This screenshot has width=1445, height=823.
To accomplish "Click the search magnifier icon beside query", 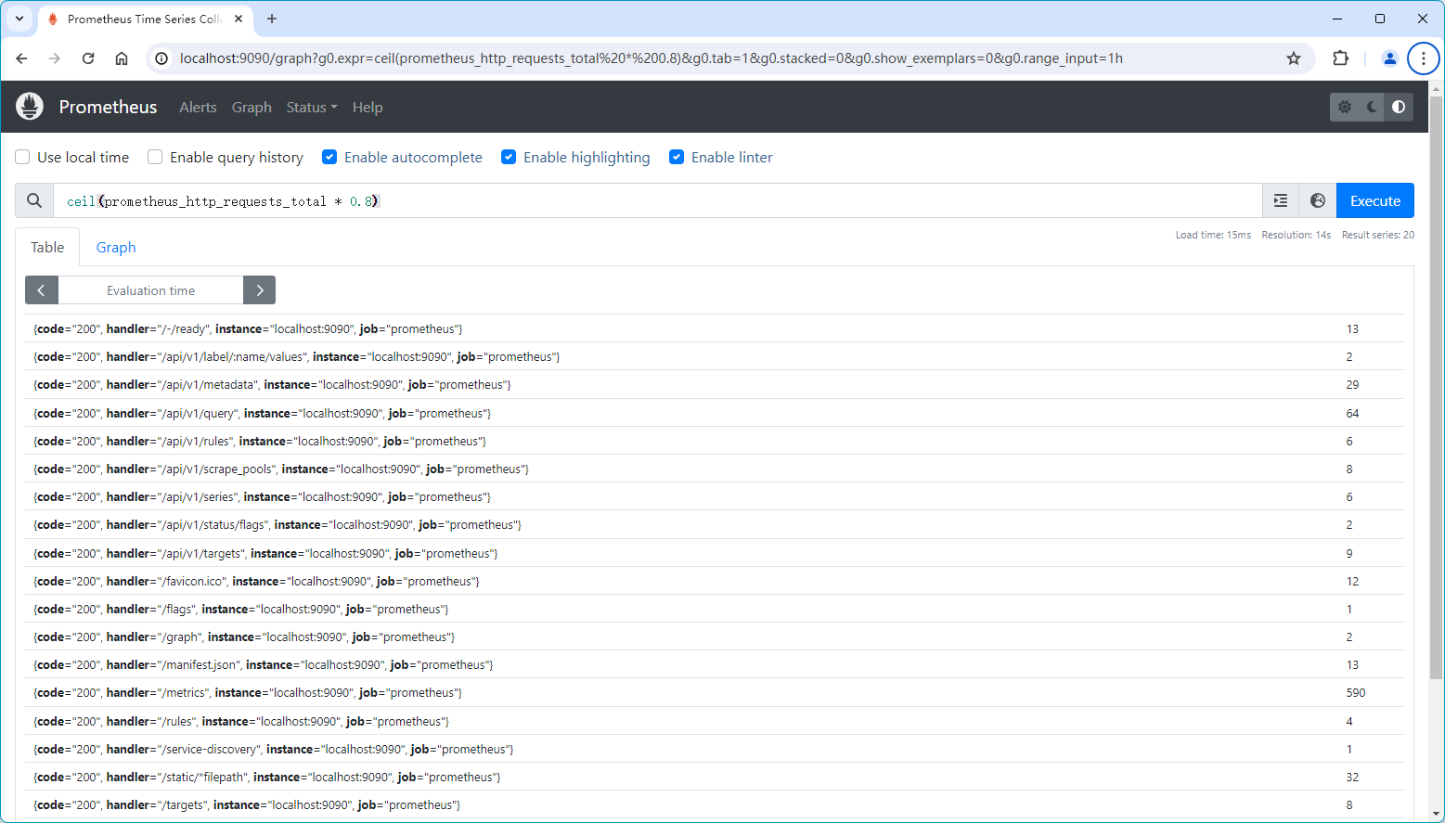I will 34,200.
